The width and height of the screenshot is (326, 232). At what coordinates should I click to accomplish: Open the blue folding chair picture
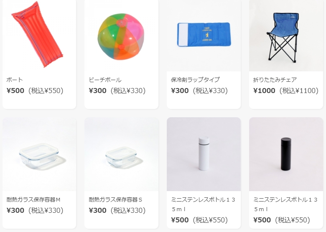coord(286,36)
